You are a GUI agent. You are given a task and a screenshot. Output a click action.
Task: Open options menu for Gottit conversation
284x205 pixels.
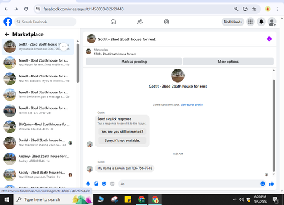pos(64,47)
